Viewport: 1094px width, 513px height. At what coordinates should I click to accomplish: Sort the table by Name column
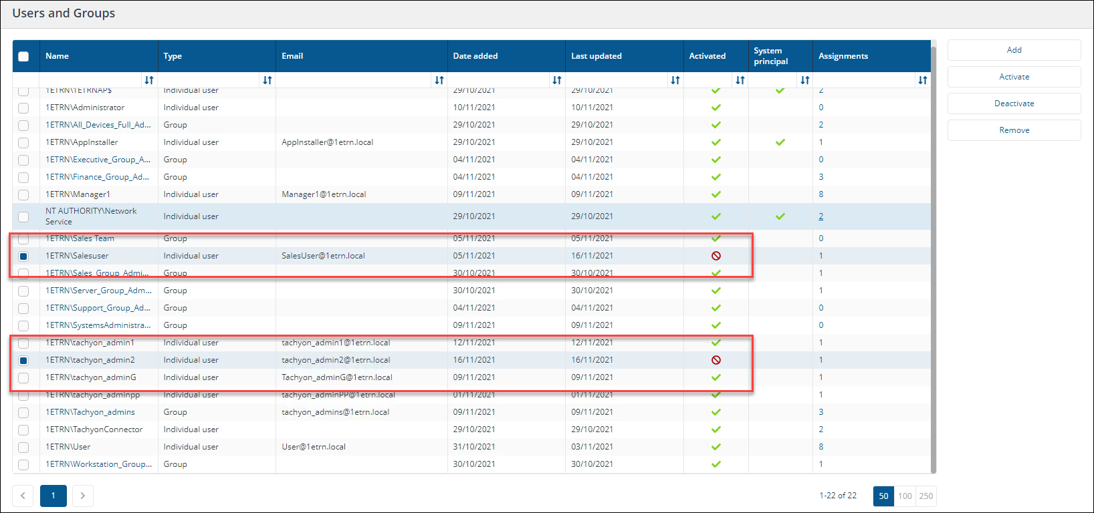coord(149,80)
